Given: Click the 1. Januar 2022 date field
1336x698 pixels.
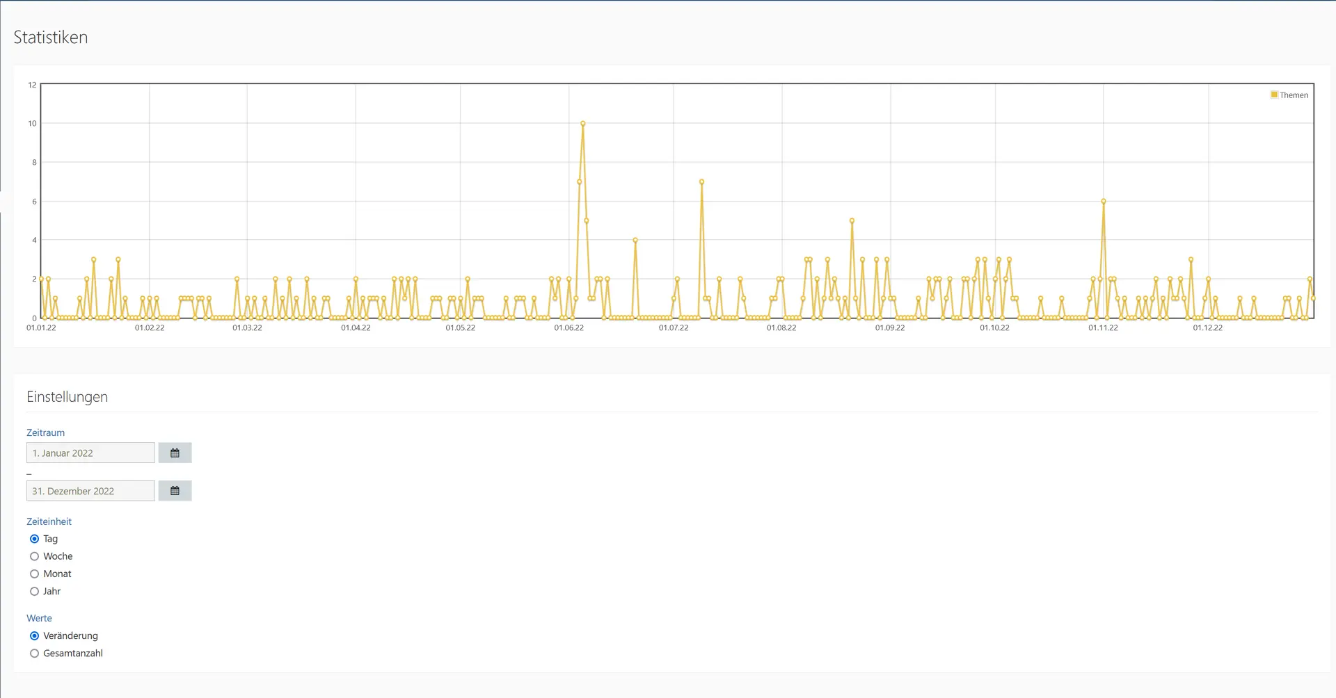Looking at the screenshot, I should (x=90, y=453).
